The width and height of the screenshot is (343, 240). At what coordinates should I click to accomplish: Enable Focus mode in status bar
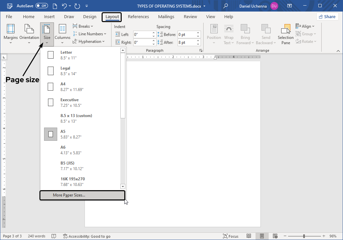pos(231,236)
